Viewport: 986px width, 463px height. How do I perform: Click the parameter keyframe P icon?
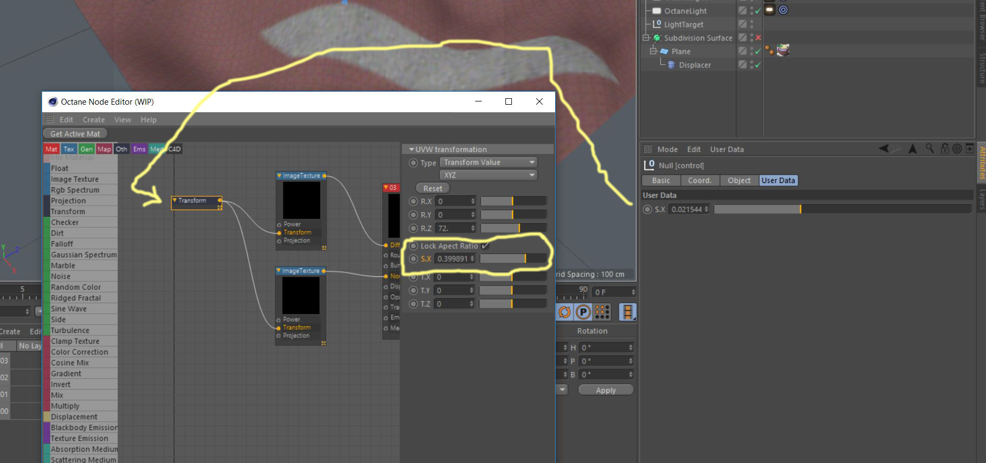pos(583,312)
